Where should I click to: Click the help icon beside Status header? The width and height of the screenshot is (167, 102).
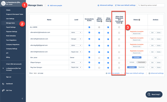(139, 20)
